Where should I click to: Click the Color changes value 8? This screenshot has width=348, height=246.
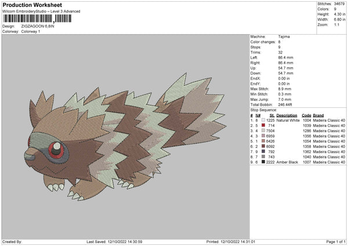(279, 42)
